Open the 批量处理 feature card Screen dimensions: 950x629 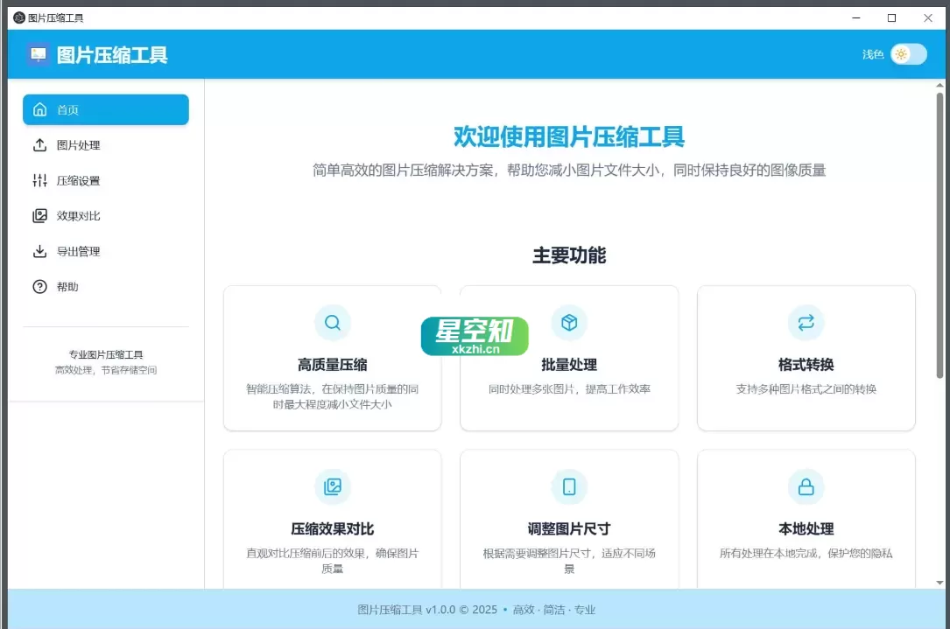[569, 357]
